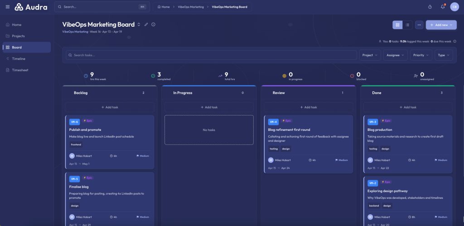
Task: Click the Backlog column header
Action: click(x=110, y=92)
